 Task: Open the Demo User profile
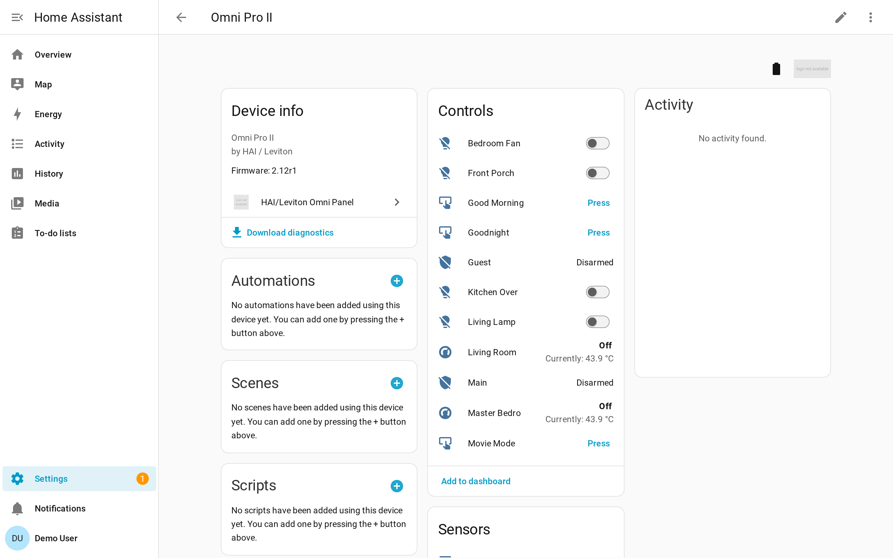[x=79, y=538]
